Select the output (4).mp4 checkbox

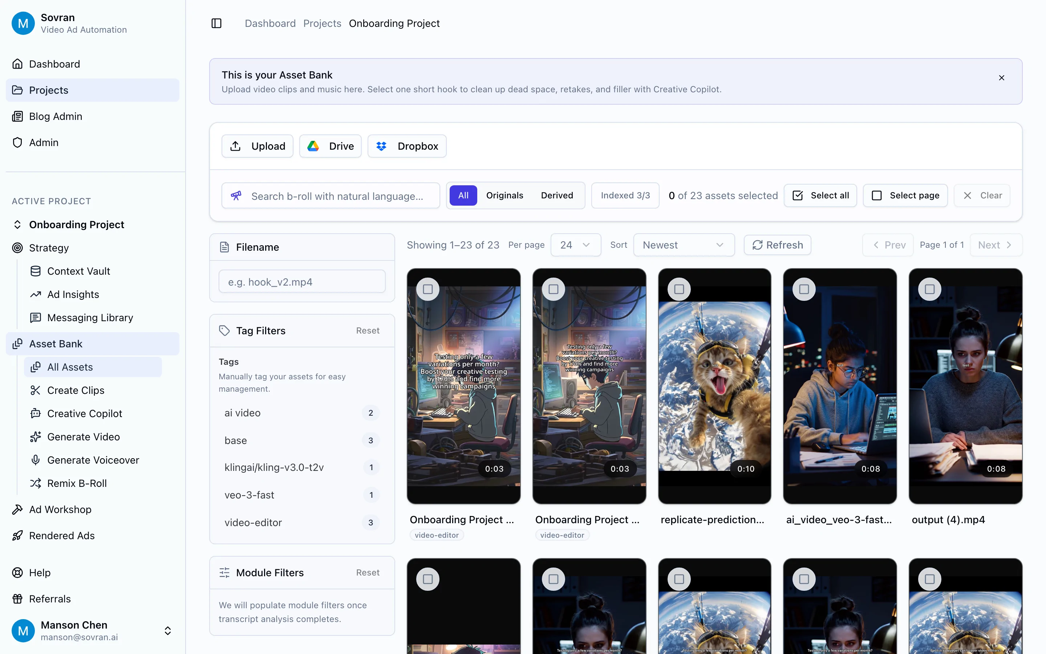click(x=930, y=289)
